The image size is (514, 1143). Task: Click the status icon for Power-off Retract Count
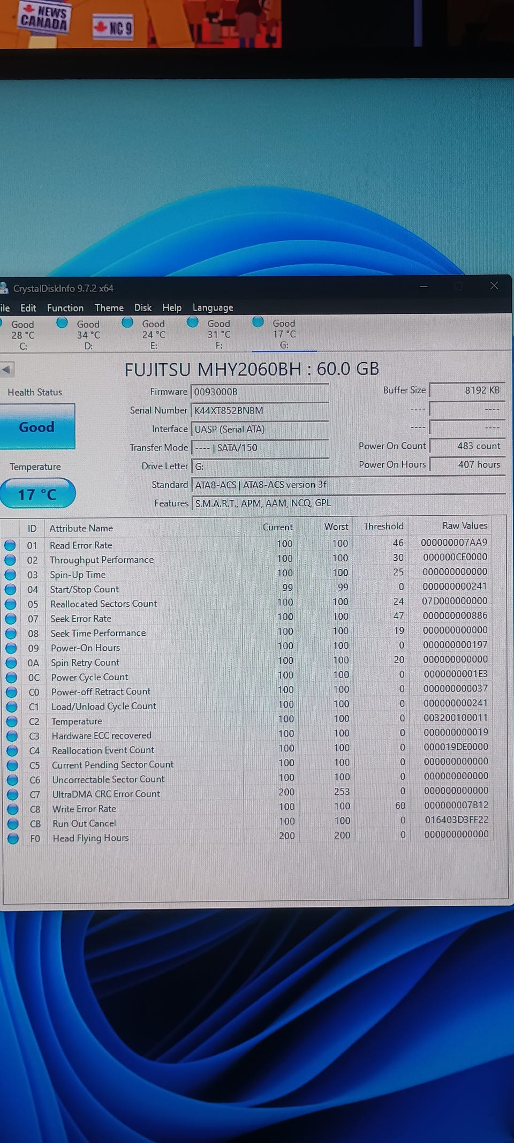point(12,692)
